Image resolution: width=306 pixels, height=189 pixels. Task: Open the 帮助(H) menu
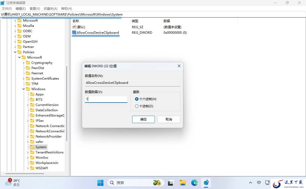click(x=66, y=9)
